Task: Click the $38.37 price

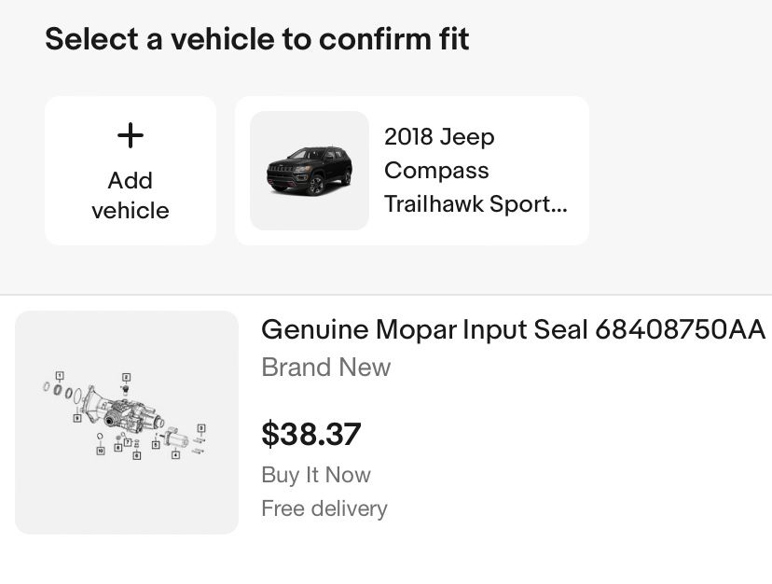Action: click(x=310, y=434)
